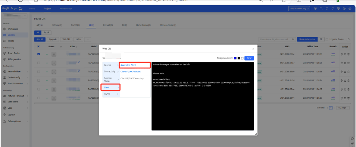
Task: Check the row with MAC d431.27b8.6611
Action: pyautogui.click(x=38, y=98)
